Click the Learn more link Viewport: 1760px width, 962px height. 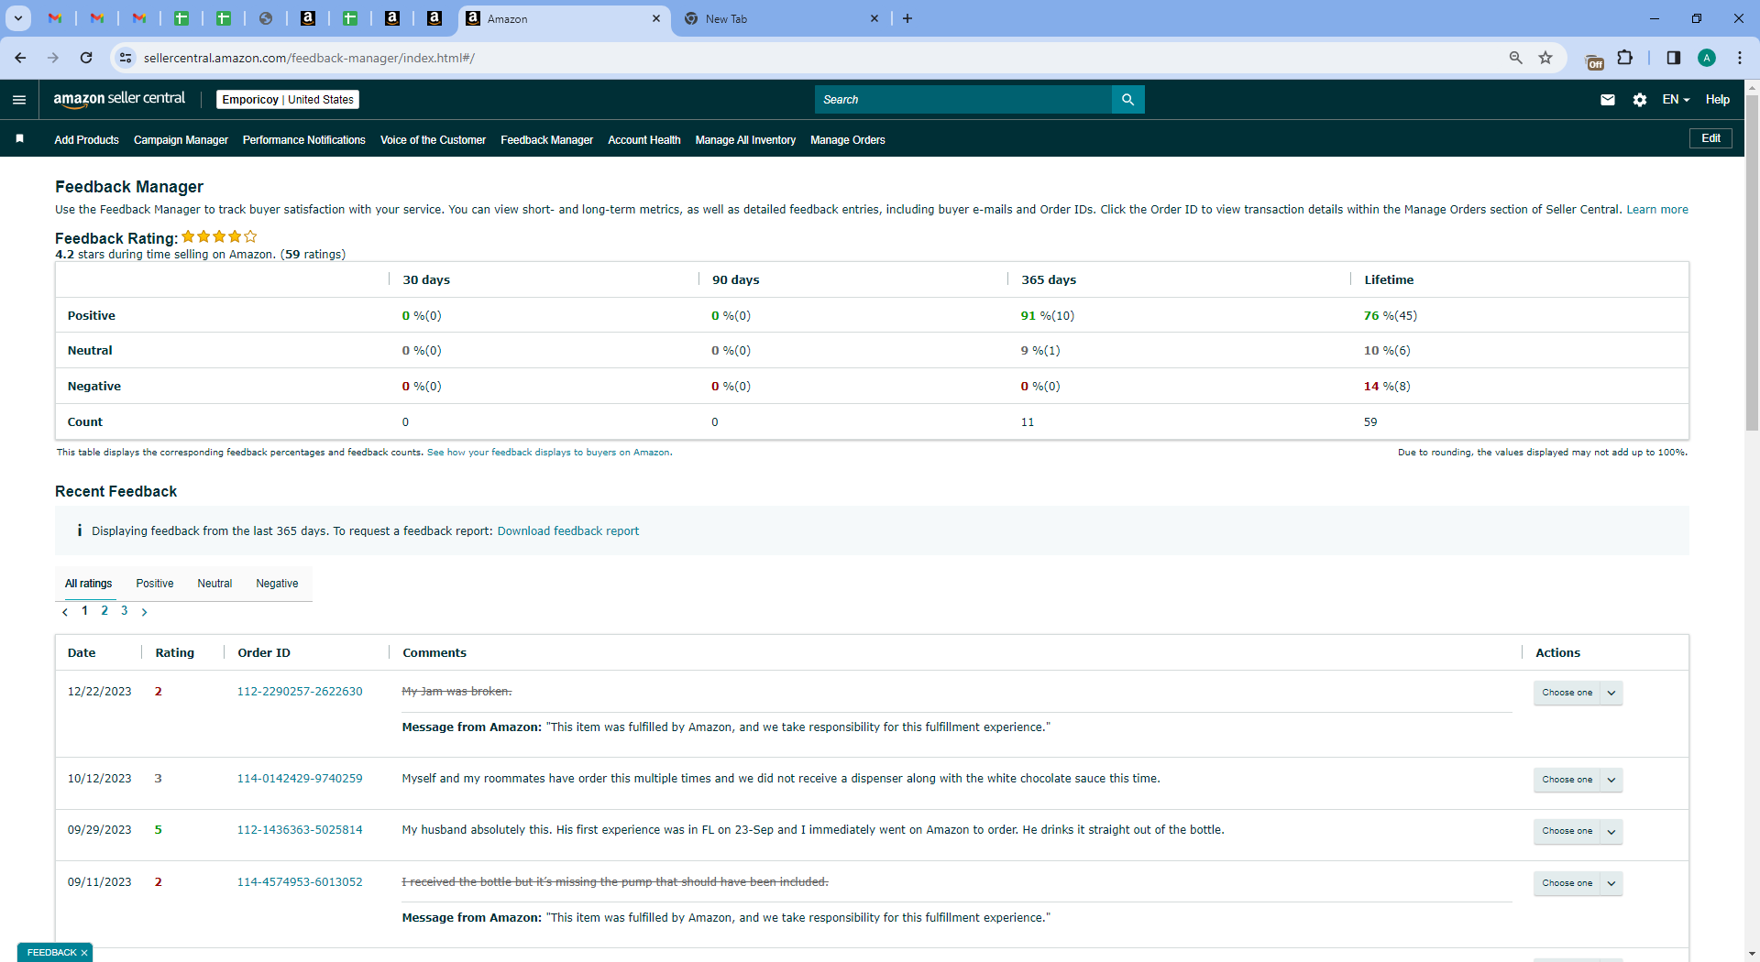tap(1657, 210)
